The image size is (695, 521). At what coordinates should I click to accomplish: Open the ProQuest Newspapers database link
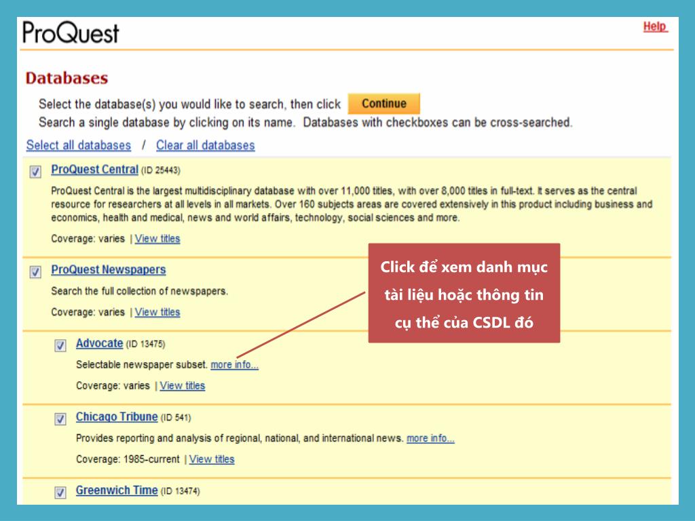click(x=108, y=269)
